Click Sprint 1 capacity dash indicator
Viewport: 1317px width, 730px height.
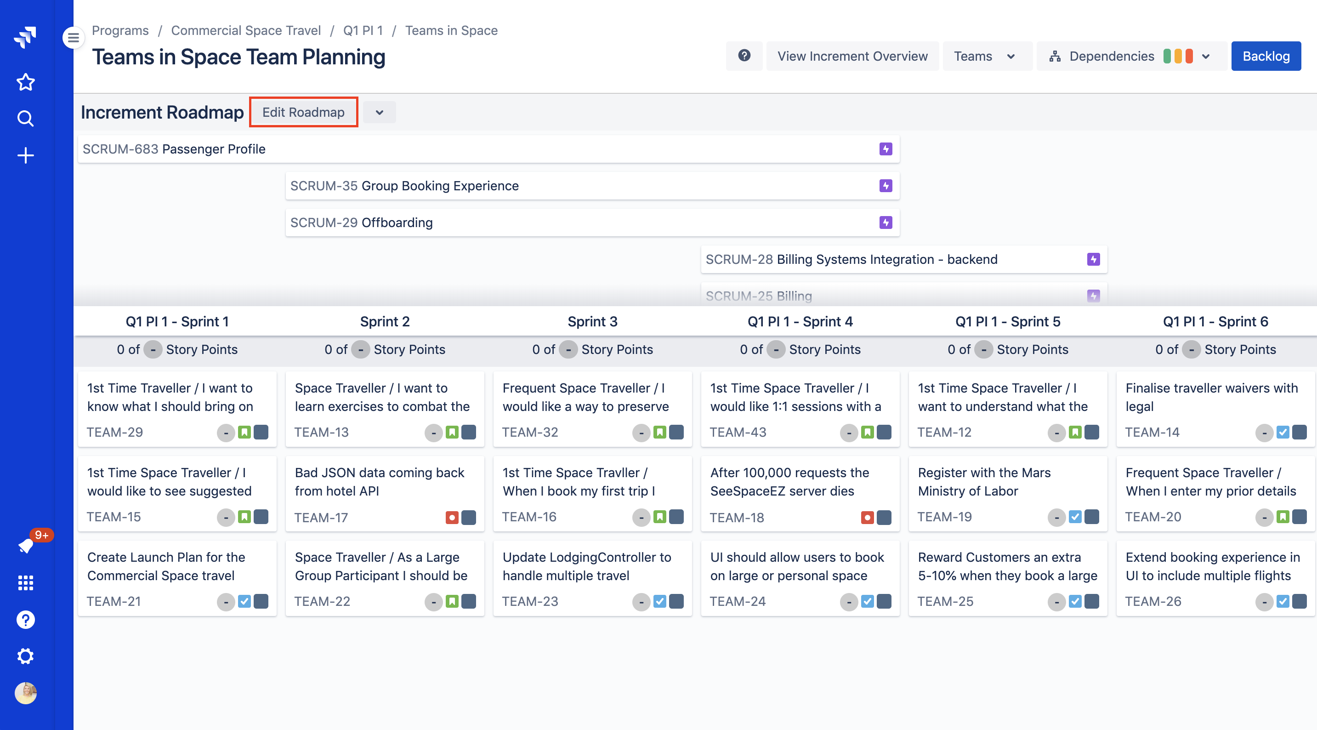pos(153,350)
